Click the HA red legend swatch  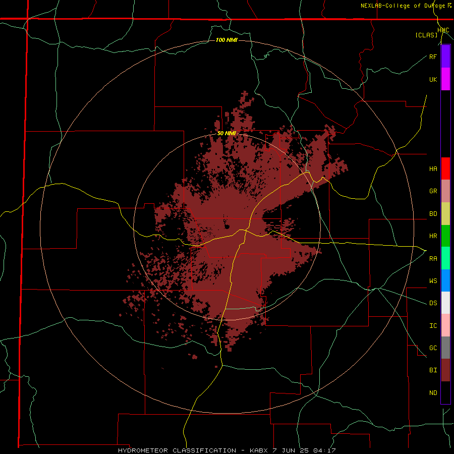point(445,168)
